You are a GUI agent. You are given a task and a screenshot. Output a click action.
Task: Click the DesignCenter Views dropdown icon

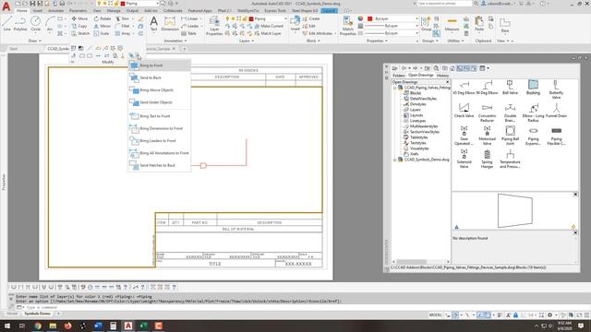point(484,68)
